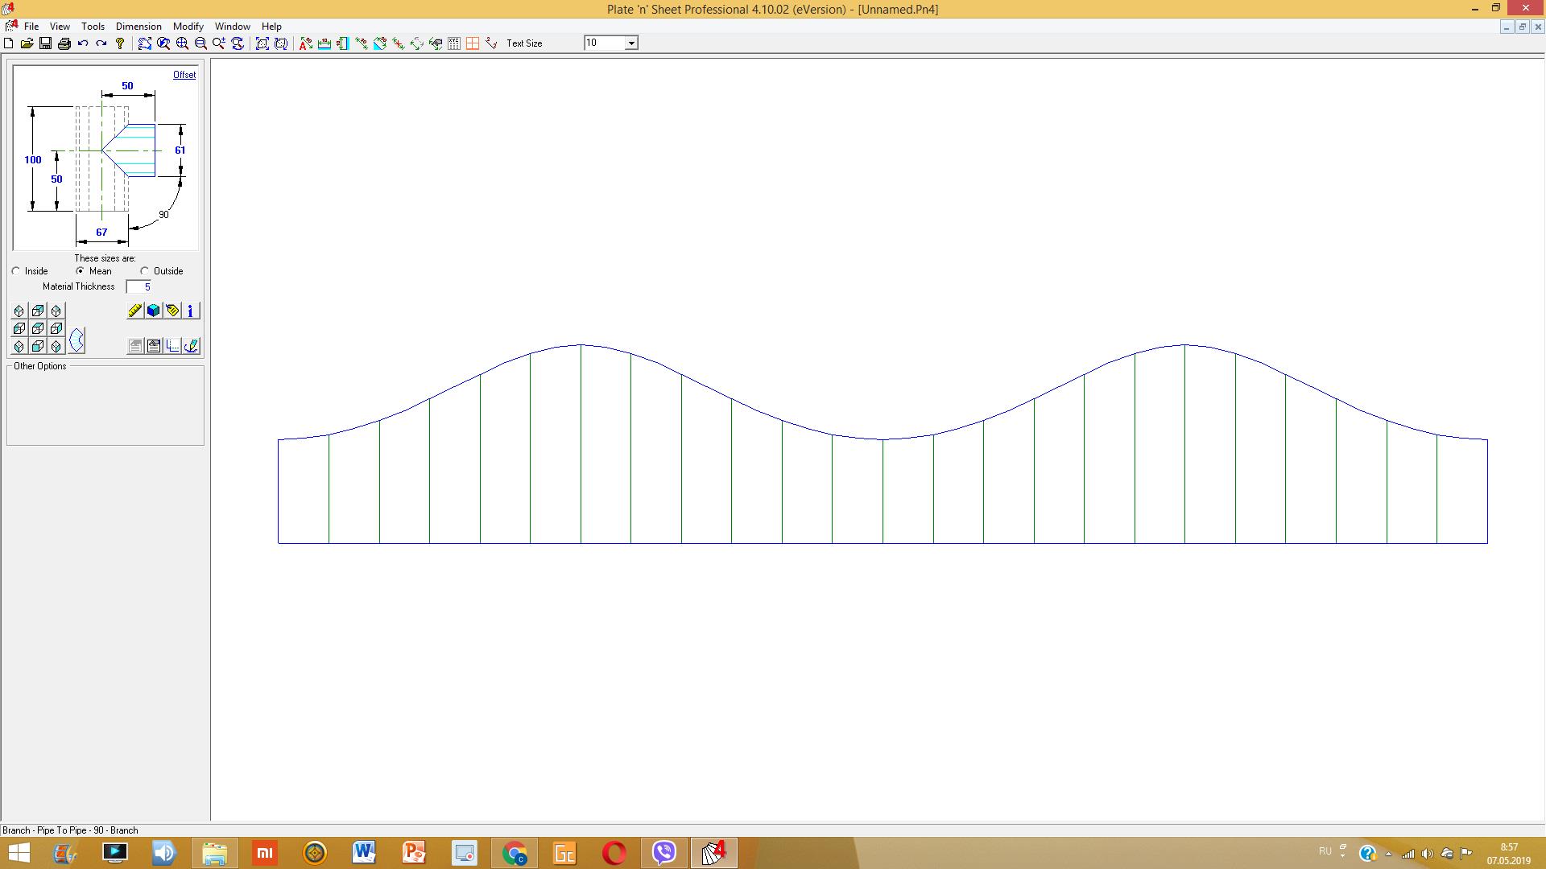Open the solid 3D cube view
Screen dimensions: 1546x869
pyautogui.click(x=154, y=311)
